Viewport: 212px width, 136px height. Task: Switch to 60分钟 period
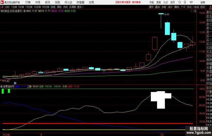(46, 7)
